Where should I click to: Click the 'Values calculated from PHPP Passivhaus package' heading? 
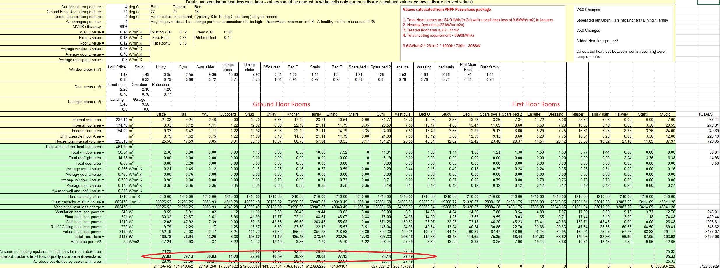(x=447, y=9)
